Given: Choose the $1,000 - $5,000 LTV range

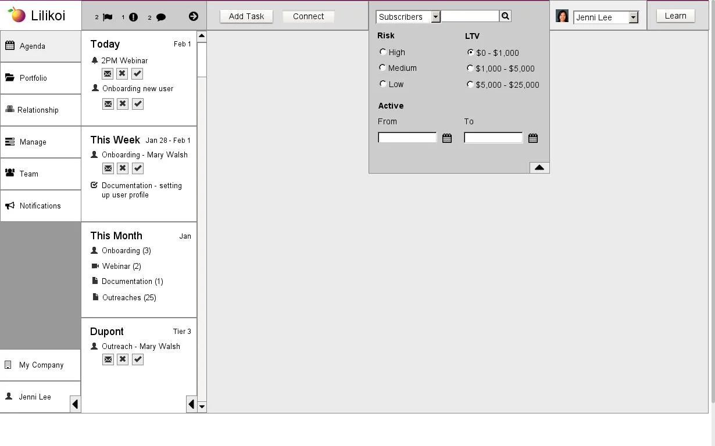Looking at the screenshot, I should (470, 68).
